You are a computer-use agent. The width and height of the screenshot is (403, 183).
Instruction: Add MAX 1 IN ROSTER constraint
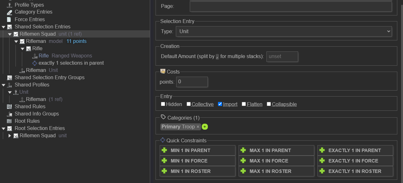[x=276, y=171]
